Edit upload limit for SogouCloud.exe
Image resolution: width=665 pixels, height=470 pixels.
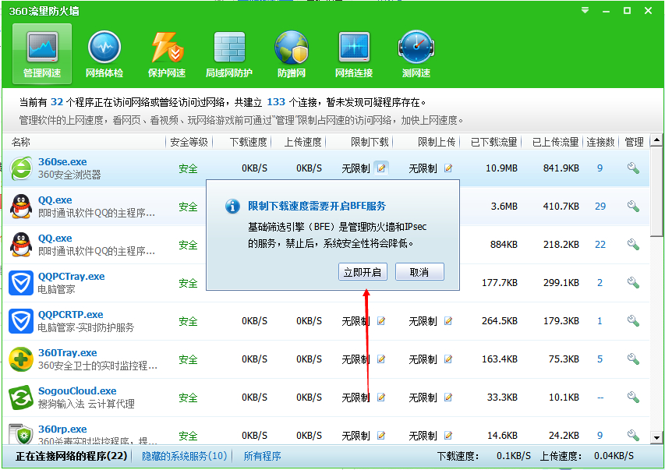coord(448,398)
